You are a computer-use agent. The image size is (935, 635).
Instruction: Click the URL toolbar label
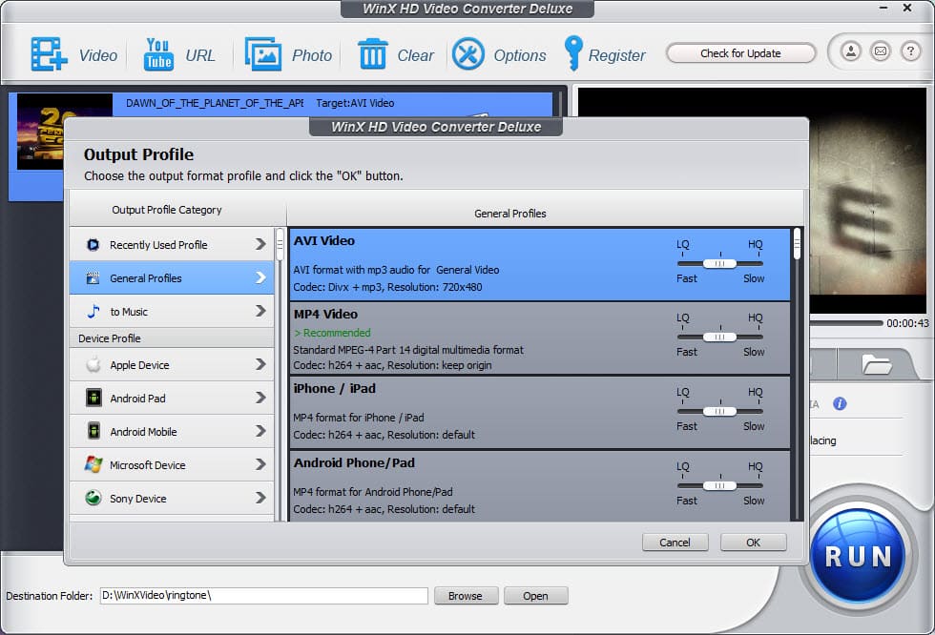click(199, 55)
